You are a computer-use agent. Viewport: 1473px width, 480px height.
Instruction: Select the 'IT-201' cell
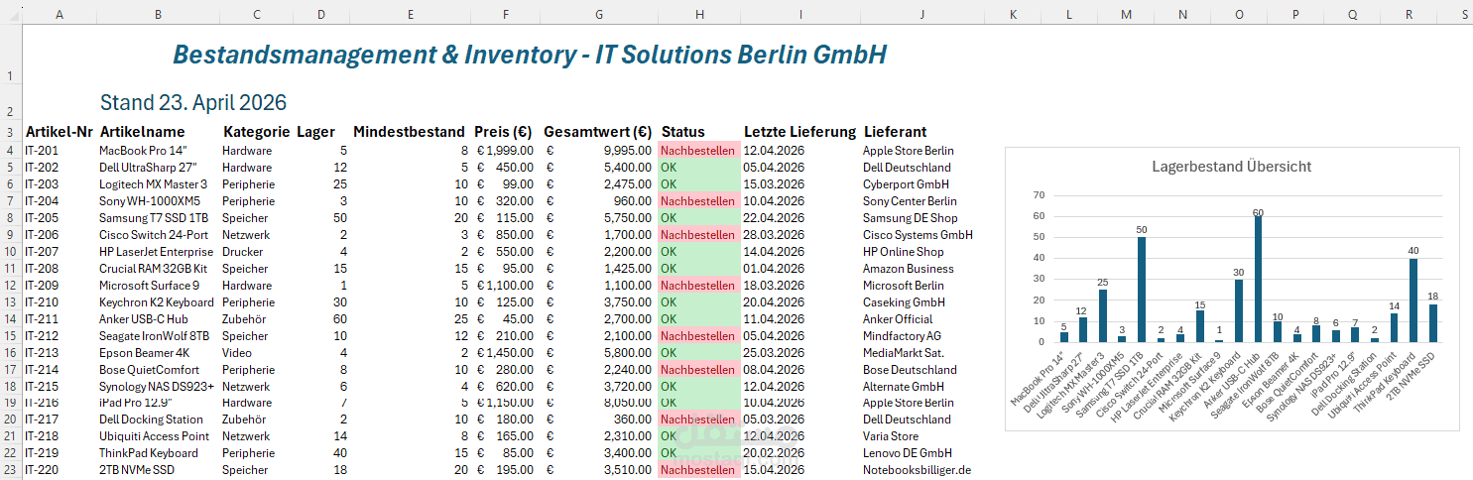(60, 151)
